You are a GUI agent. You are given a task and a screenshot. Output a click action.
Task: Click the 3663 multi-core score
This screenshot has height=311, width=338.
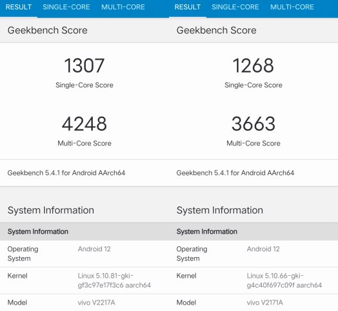pos(253,124)
